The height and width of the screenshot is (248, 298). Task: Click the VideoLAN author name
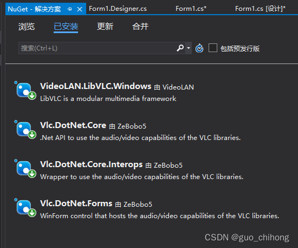pyautogui.click(x=178, y=87)
